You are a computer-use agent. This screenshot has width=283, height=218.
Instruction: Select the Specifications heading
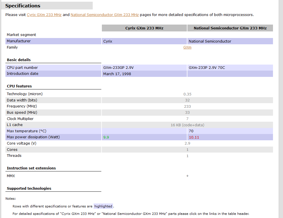23,6
